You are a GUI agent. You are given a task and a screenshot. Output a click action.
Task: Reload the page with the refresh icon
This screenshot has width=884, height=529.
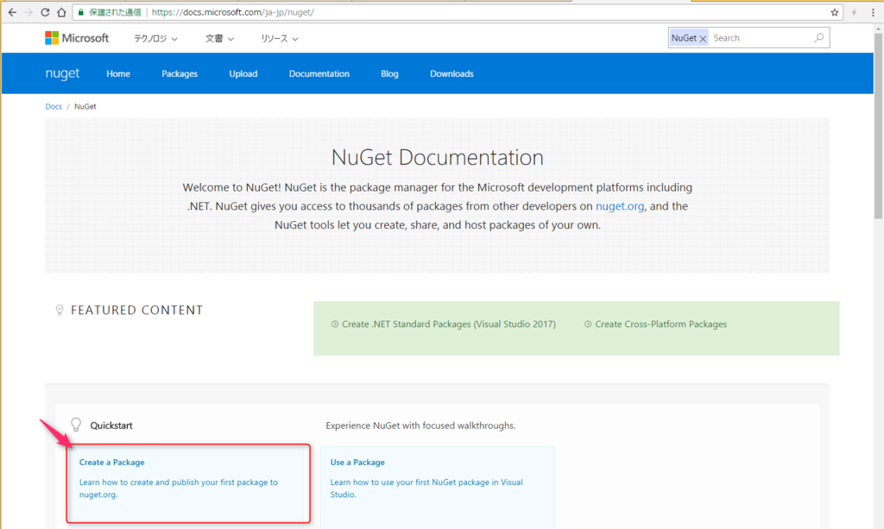coord(45,12)
